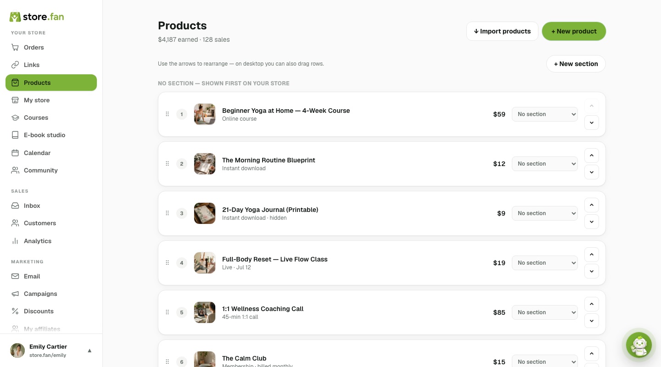
Task: Click the 'Live · Jul 12' subtitle
Action: [236, 267]
